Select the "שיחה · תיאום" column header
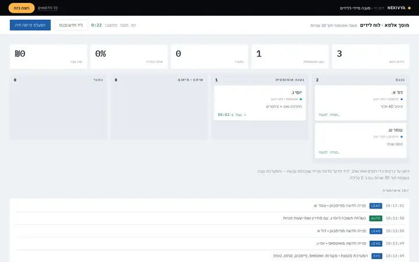The image size is (419, 262). pos(190,80)
